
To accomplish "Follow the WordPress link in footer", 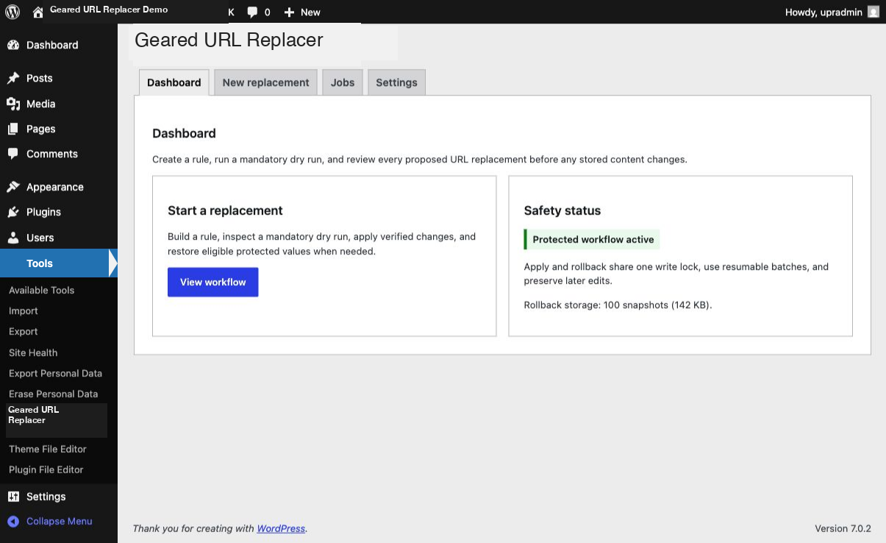I will click(281, 528).
